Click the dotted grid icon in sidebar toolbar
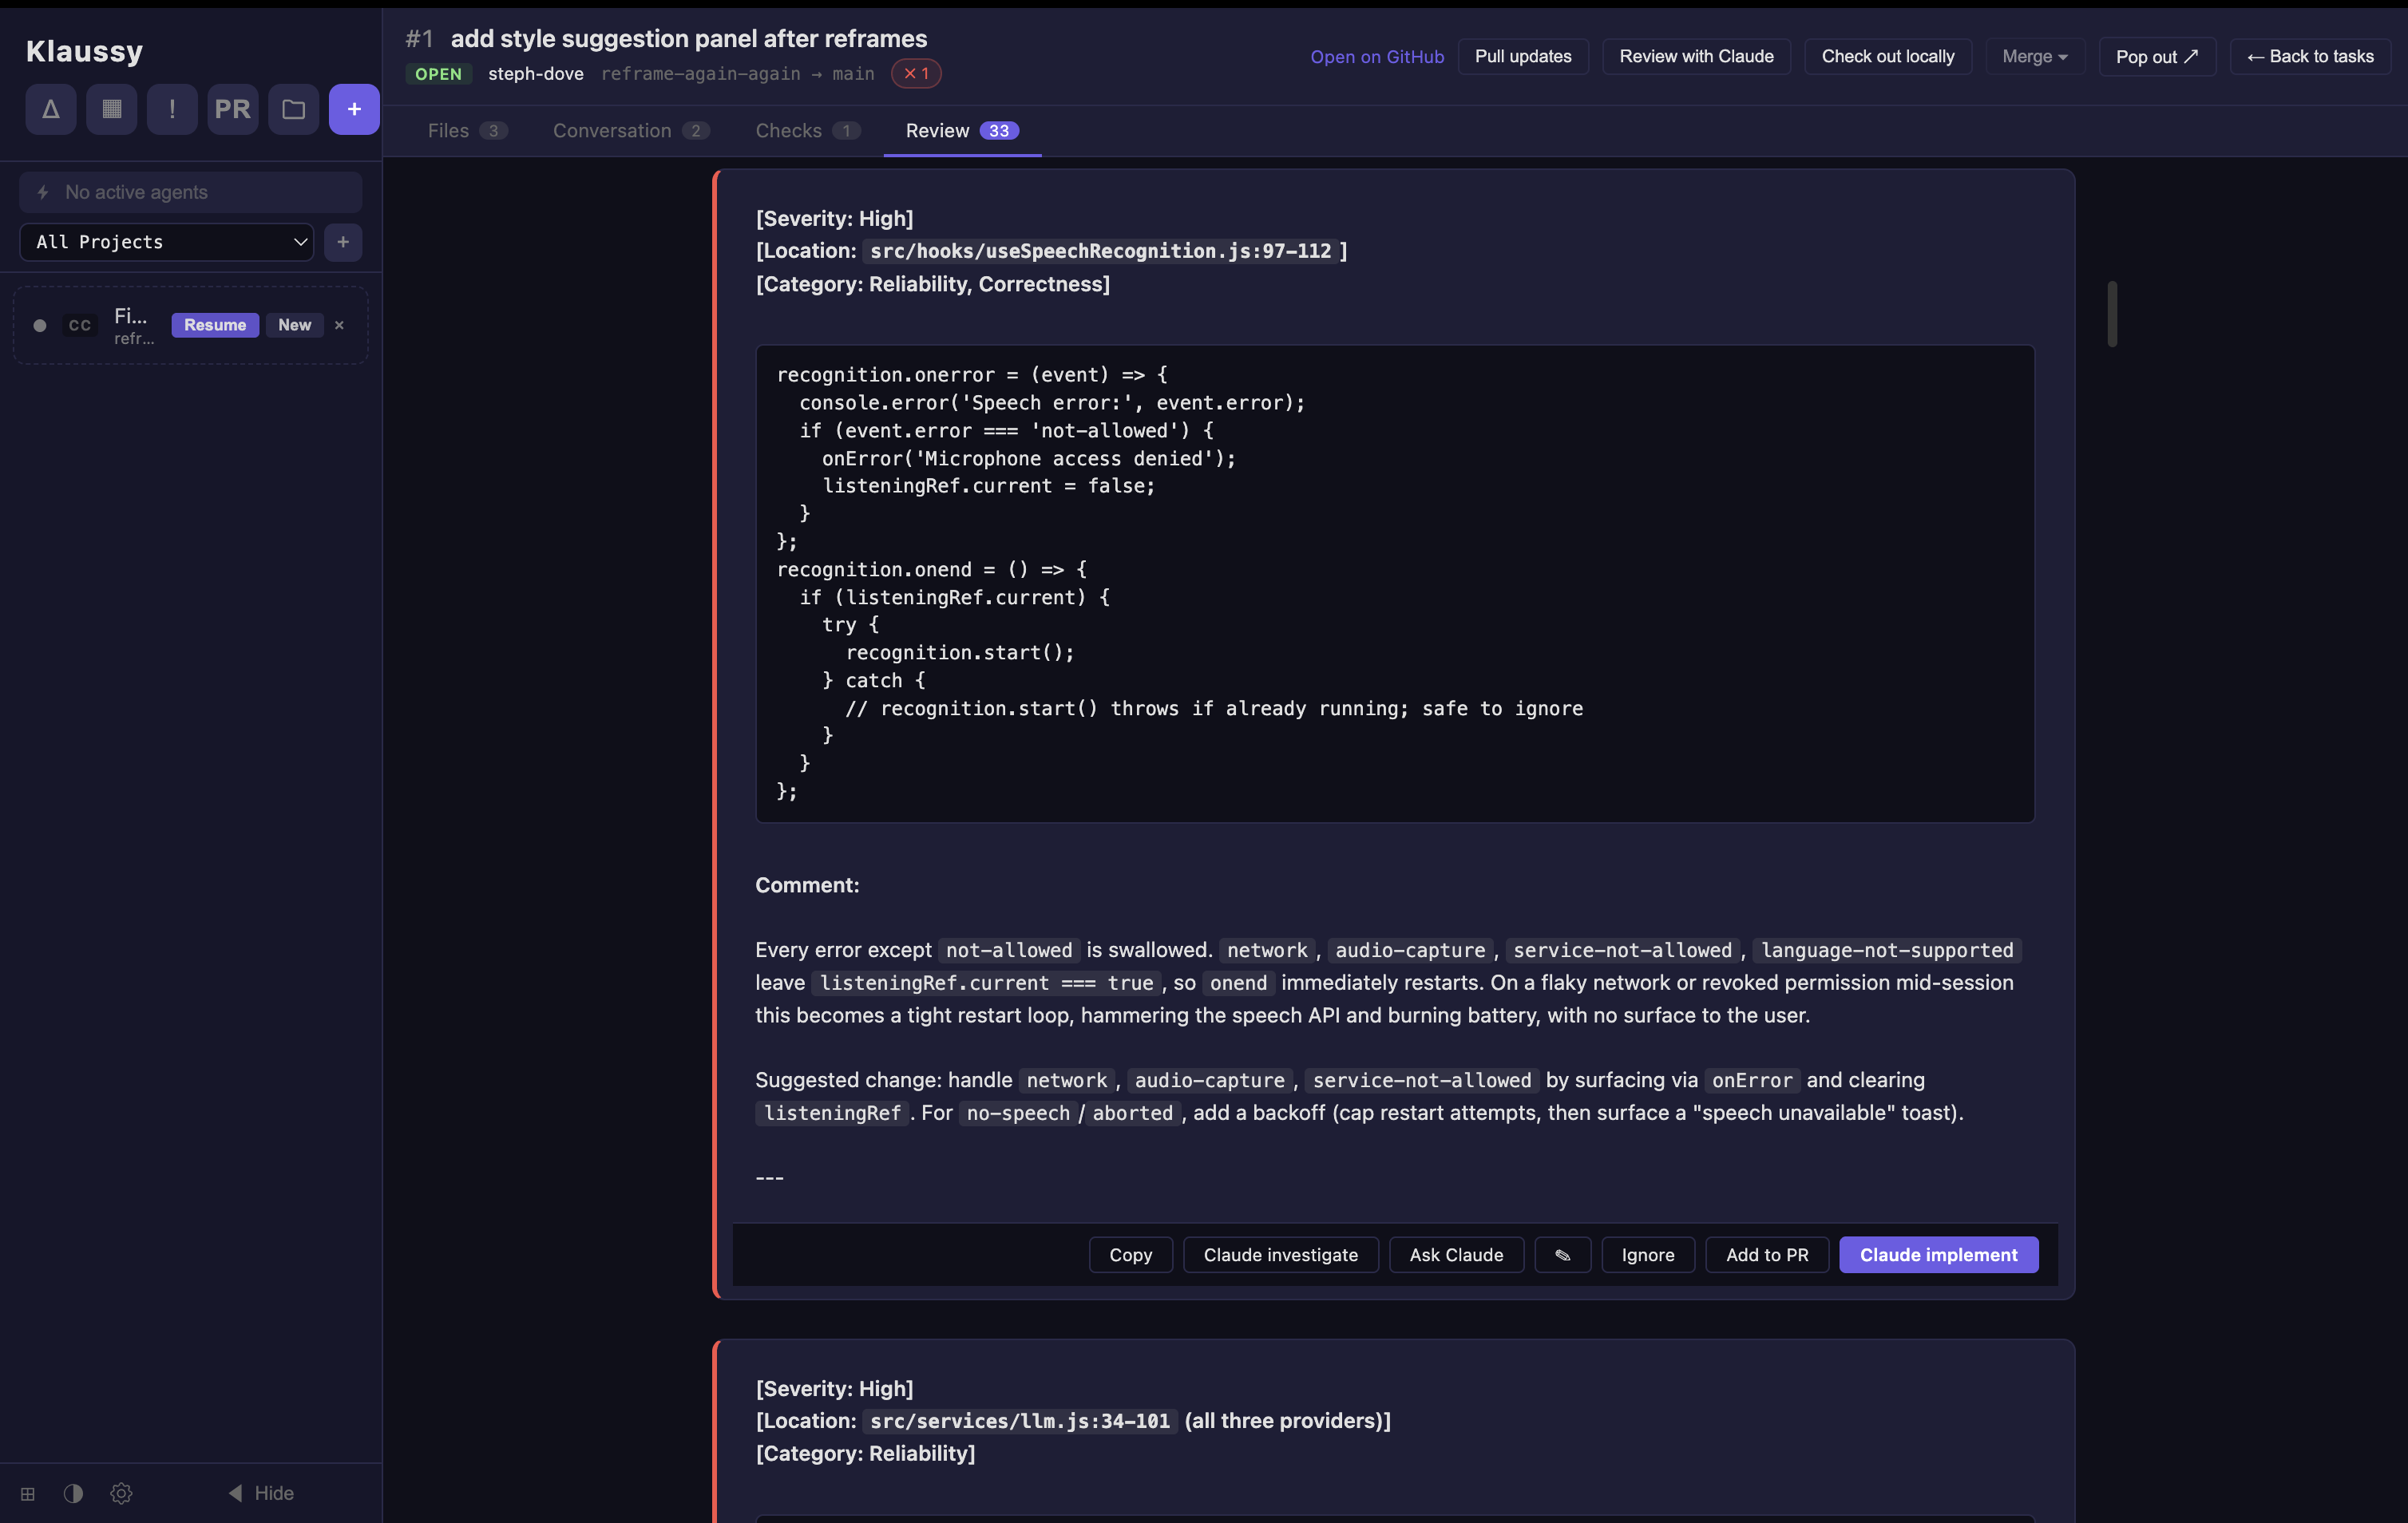This screenshot has height=1523, width=2408. (111, 109)
